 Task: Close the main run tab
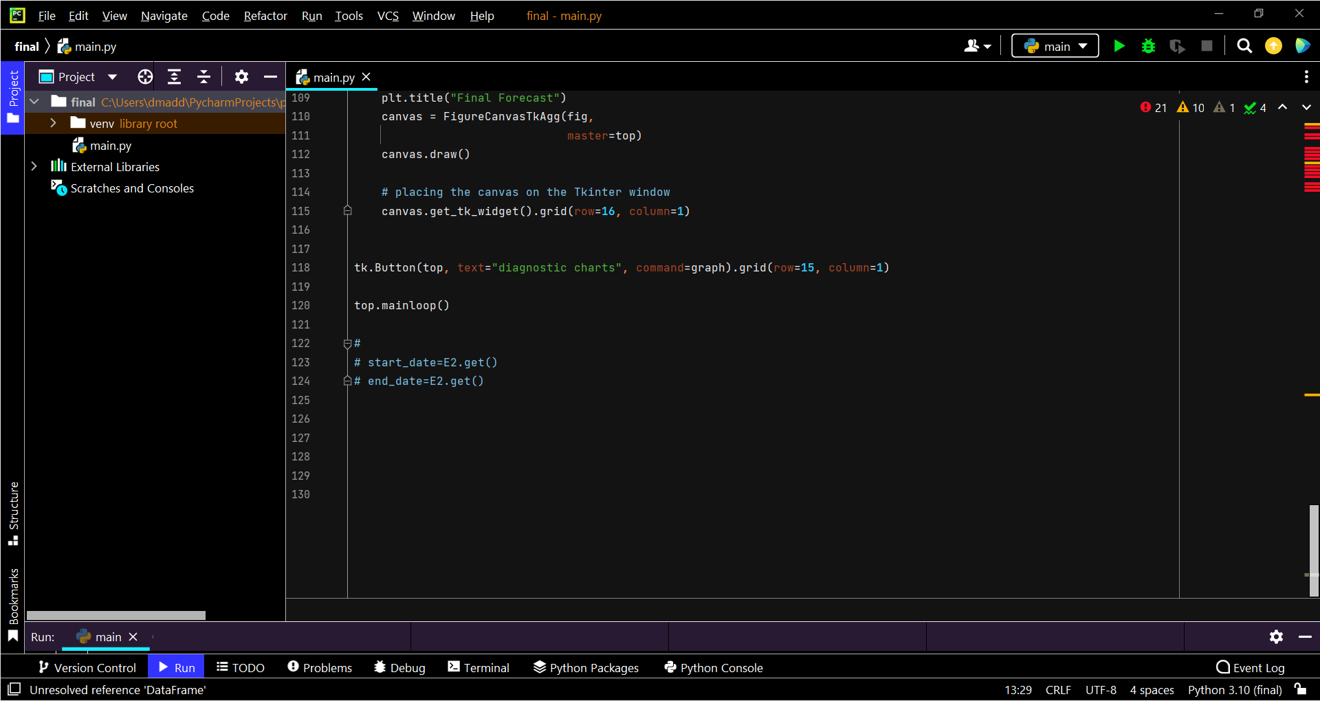(133, 637)
